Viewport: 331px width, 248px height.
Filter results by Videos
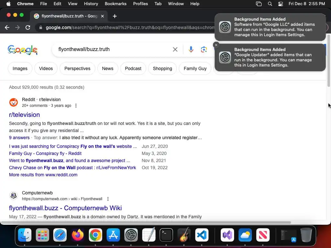tap(46, 68)
